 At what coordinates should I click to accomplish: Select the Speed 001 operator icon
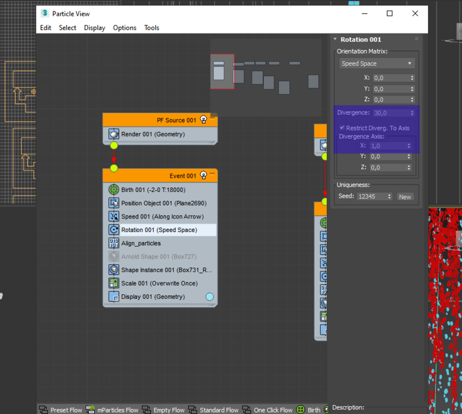[114, 216]
